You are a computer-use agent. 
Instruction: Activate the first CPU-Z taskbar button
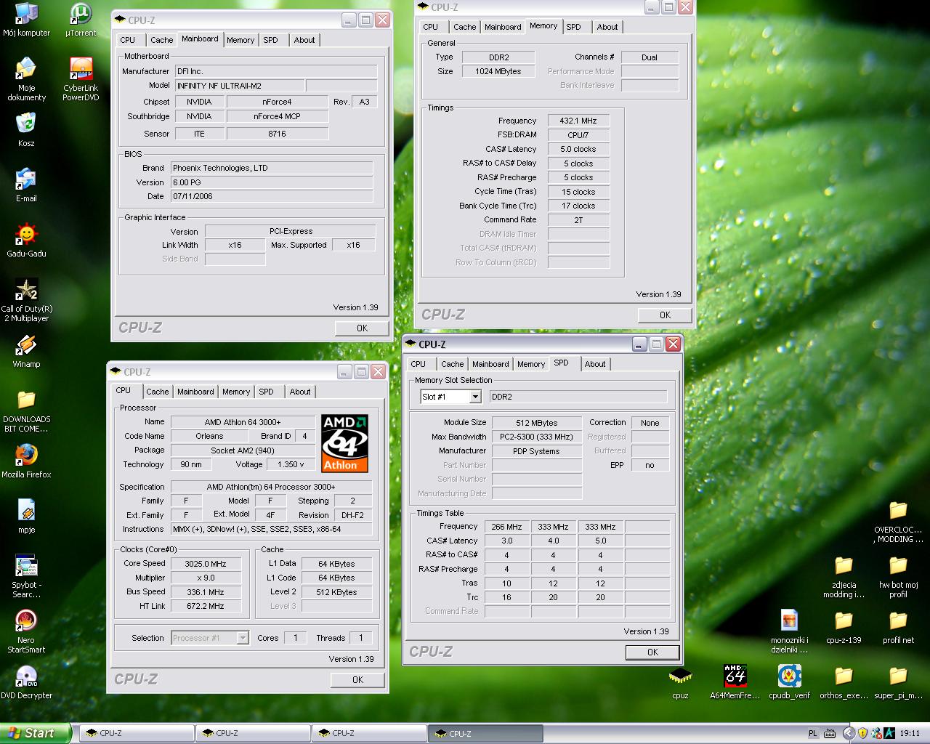pyautogui.click(x=137, y=734)
